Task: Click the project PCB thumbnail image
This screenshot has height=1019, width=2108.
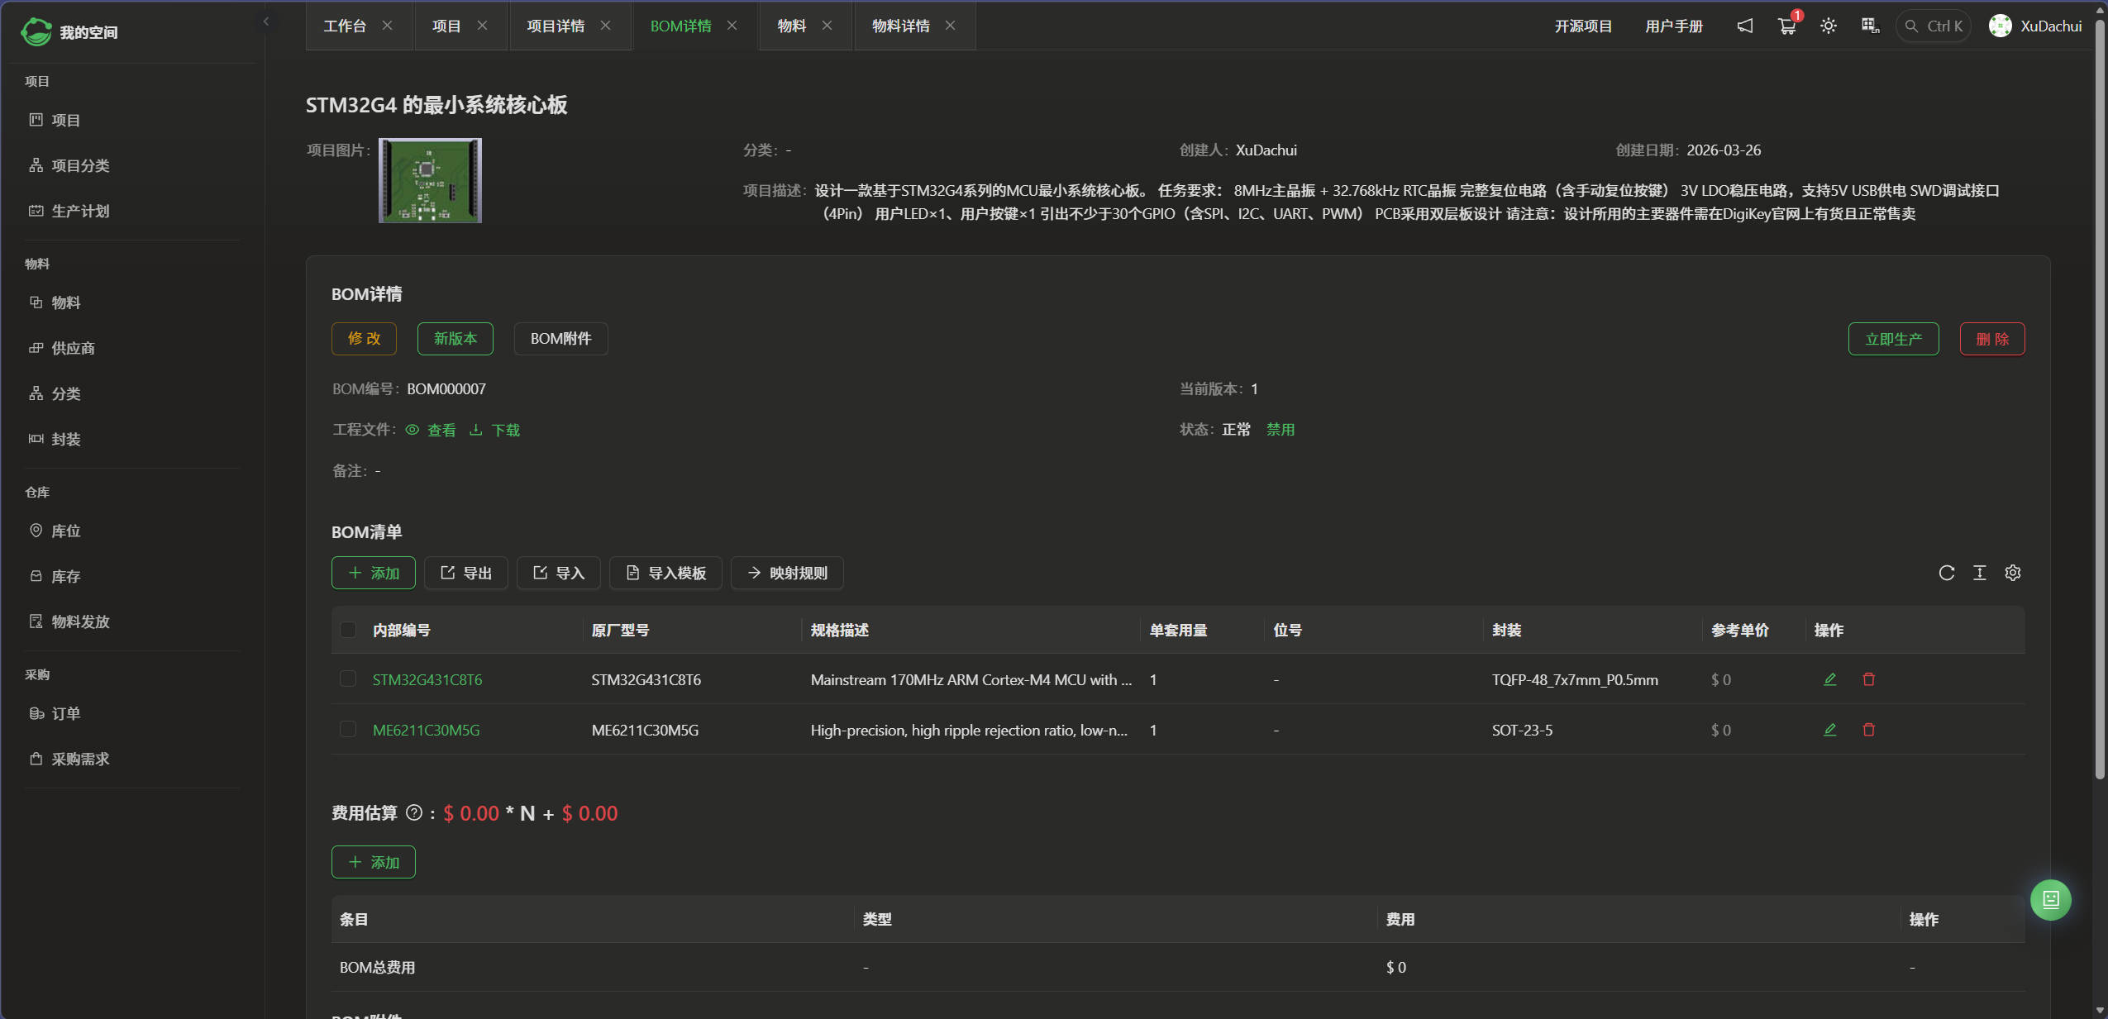Action: click(x=430, y=180)
